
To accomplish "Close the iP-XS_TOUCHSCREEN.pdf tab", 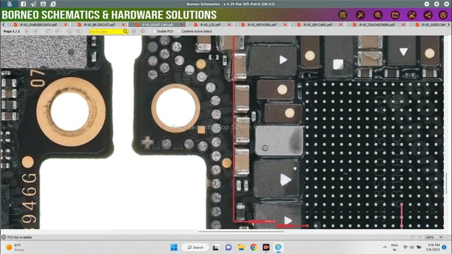I will click(x=403, y=25).
